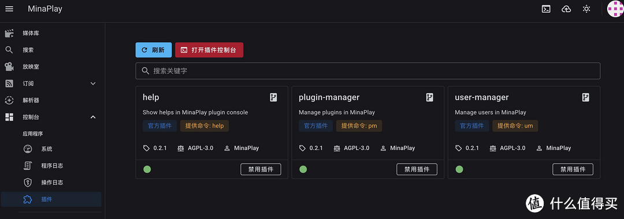Disable the user-manager plugin with 禁用插件
624x219 pixels.
click(573, 169)
